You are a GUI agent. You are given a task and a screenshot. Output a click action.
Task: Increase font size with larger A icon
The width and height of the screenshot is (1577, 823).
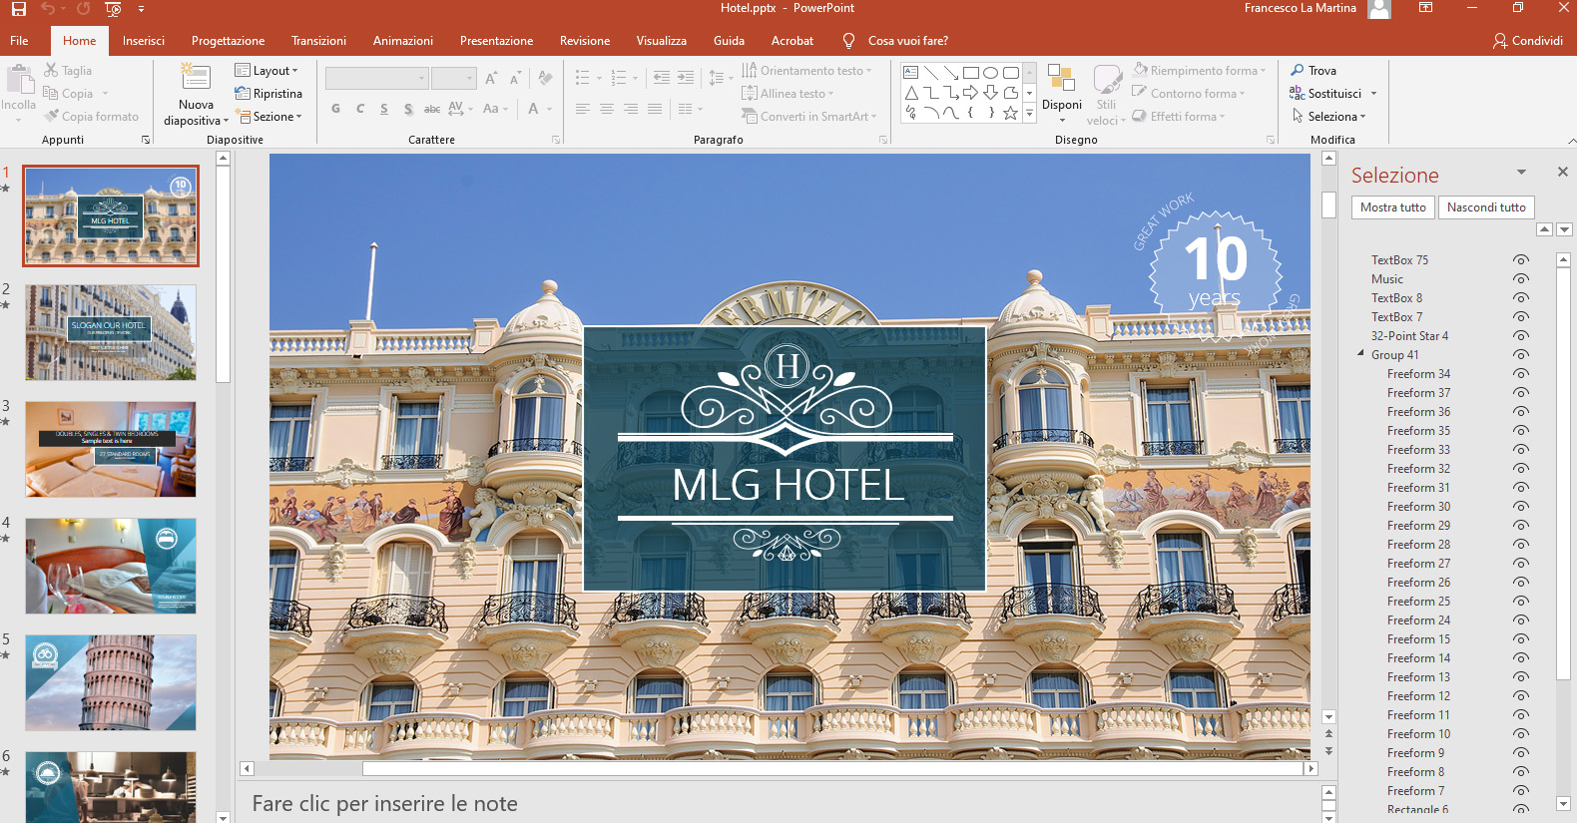click(491, 78)
